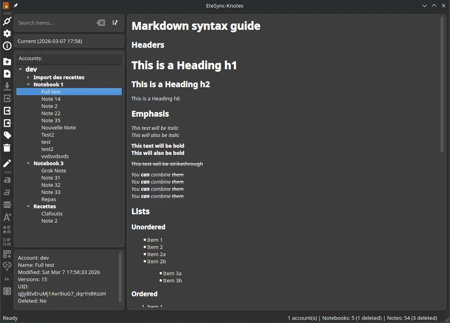This screenshot has width=450, height=323.
Task: Insert a bullet list via list icon
Action: (x=7, y=230)
